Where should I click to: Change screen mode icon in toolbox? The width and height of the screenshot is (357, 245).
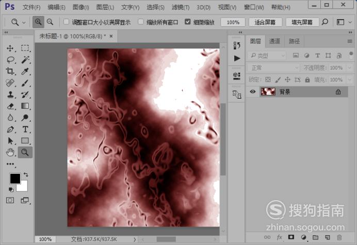[25, 200]
